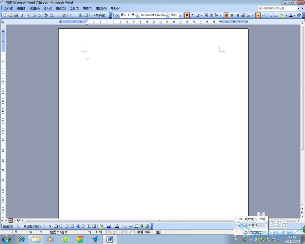
Task: Click the 3-D Style green cube icon
Action: (x=147, y=226)
